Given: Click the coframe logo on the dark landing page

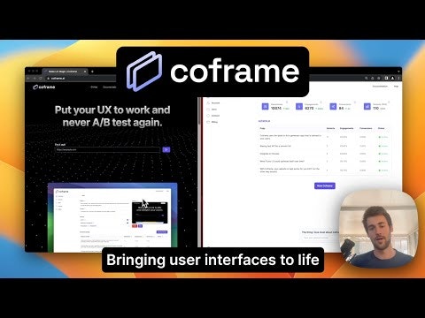Looking at the screenshot, I should coord(44,87).
